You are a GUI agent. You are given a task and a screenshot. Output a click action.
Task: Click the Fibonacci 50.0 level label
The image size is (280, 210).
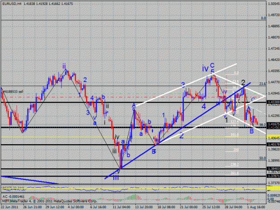[263, 158]
